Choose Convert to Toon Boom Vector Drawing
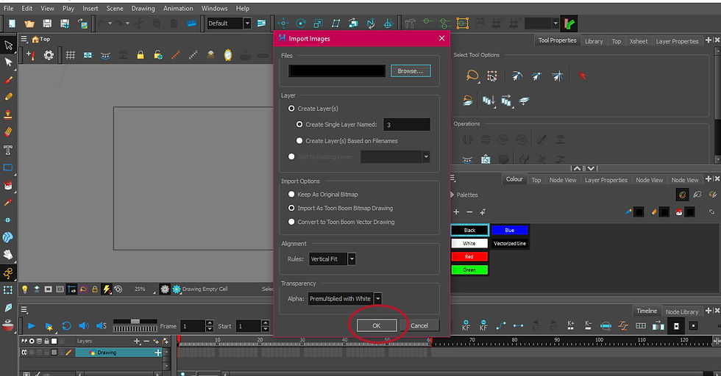The width and height of the screenshot is (721, 376). tap(291, 223)
